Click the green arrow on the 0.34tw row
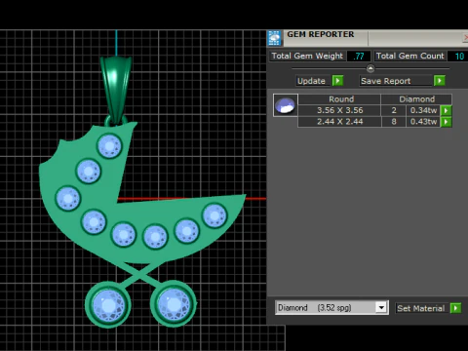This screenshot has width=468, height=351. click(446, 110)
